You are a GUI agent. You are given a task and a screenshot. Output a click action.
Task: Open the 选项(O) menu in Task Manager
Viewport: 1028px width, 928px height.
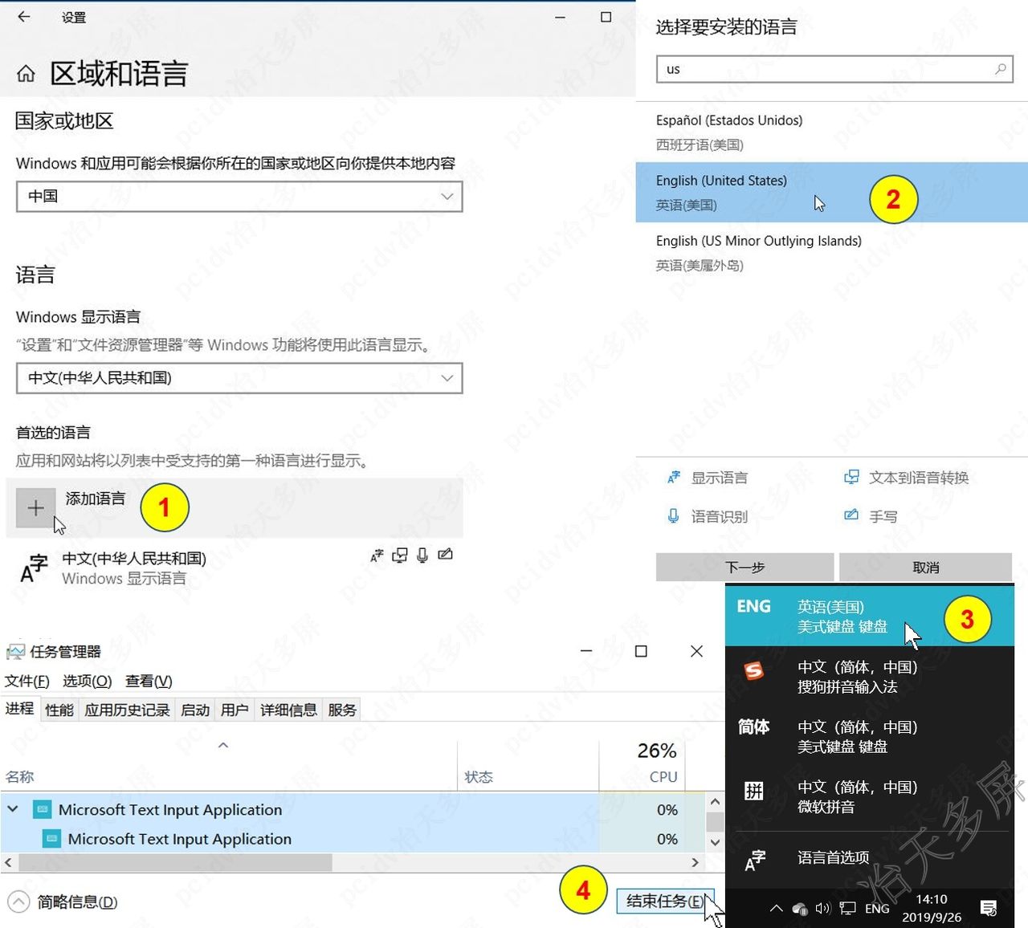tap(88, 682)
